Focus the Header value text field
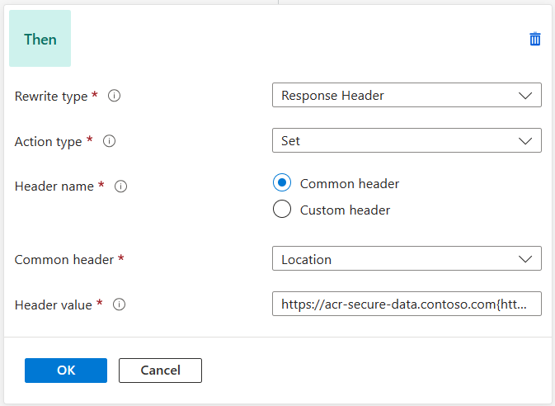Screen dimensions: 555x406 (407, 304)
